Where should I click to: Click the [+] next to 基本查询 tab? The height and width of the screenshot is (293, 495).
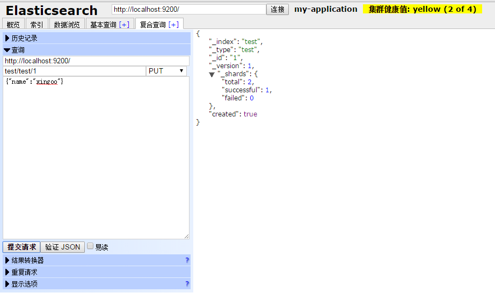tap(124, 24)
